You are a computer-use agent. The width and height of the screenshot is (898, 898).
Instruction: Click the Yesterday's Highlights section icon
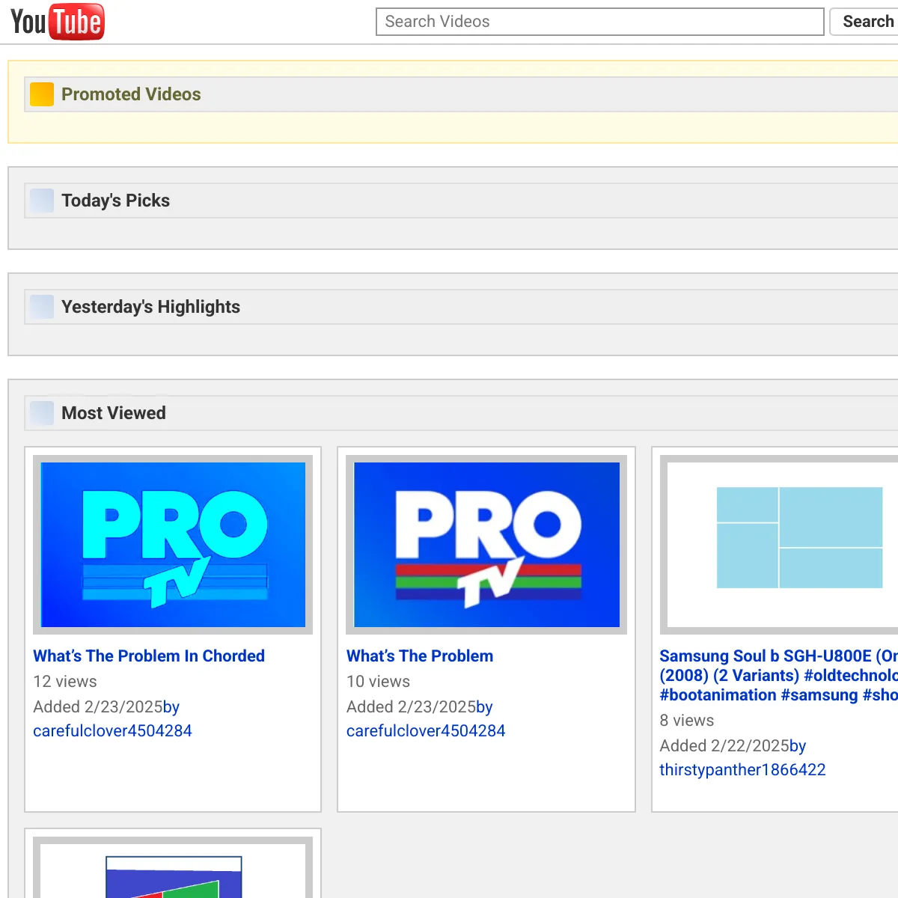tap(42, 307)
